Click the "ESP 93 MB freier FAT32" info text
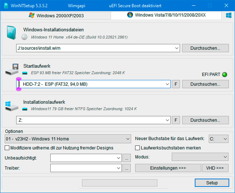Screen dimensions: 235x193 pos(78,73)
